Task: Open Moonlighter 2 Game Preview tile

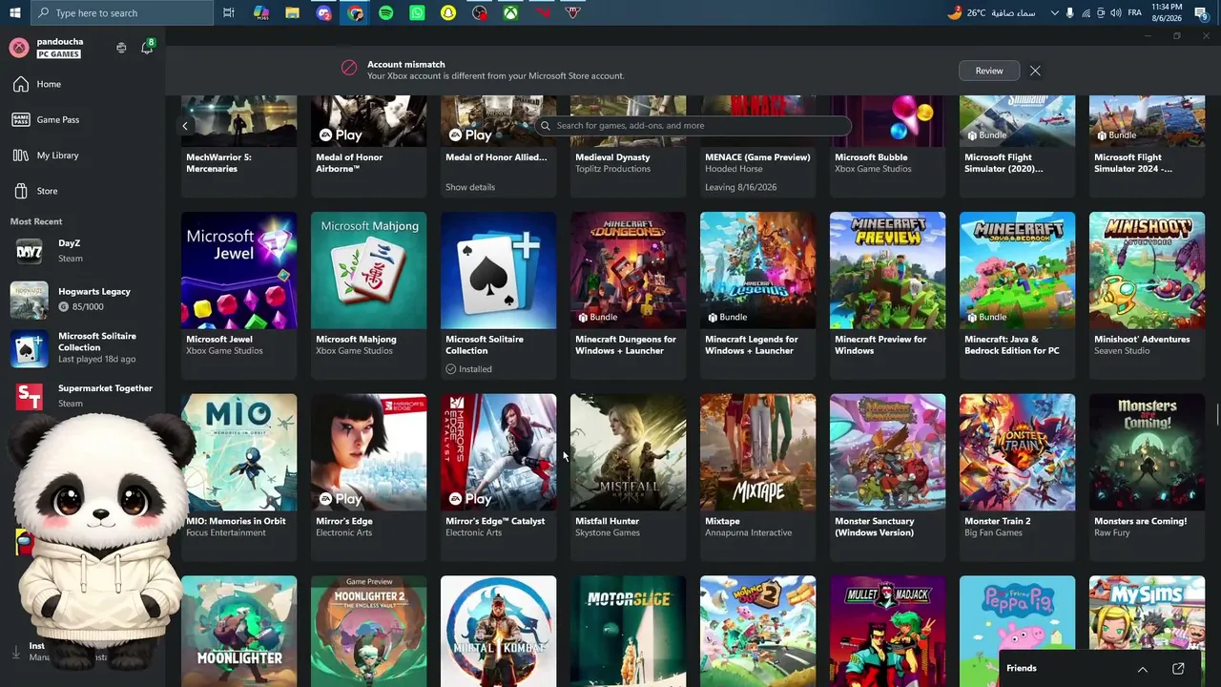Action: 368,631
